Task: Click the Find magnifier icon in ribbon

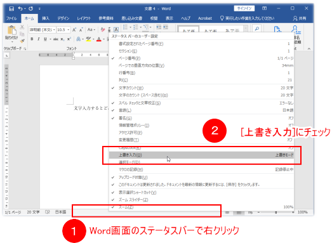Action: [257, 29]
